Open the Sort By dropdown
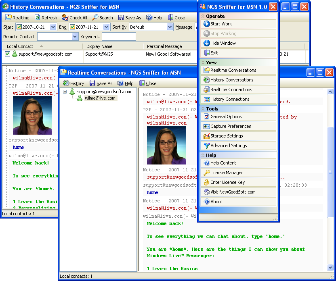The image size is (336, 281). click(x=170, y=27)
